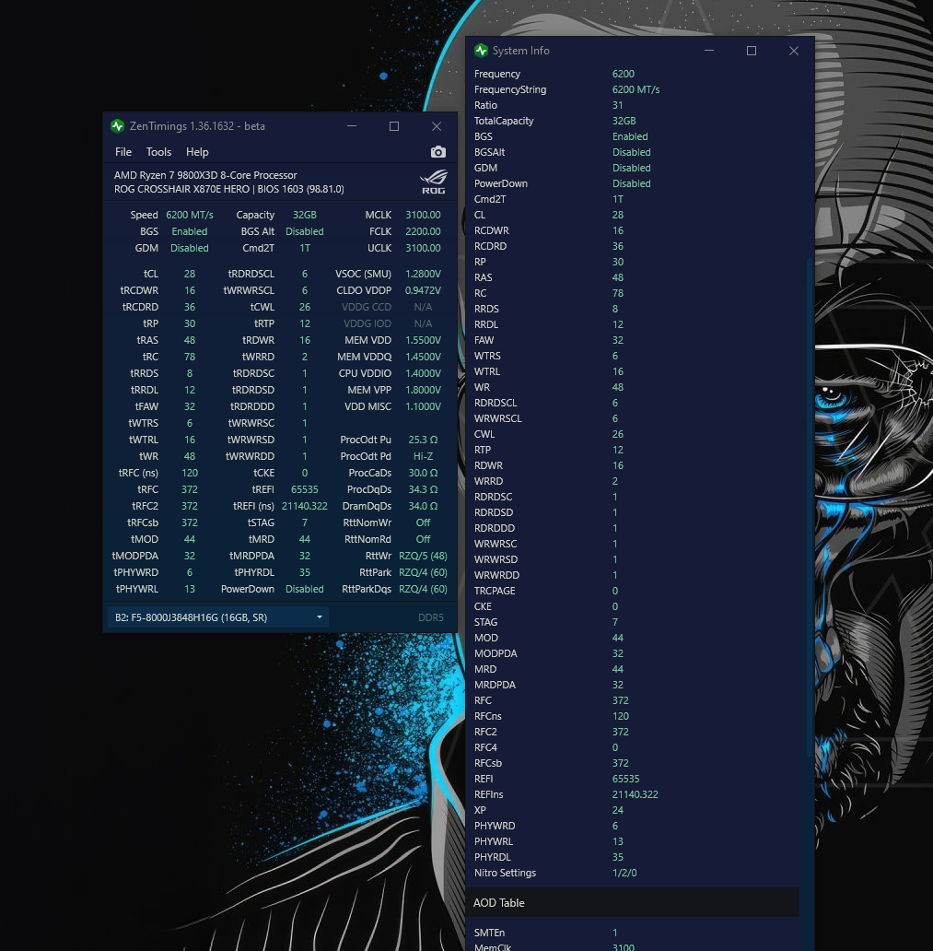This screenshot has width=933, height=951.
Task: Minimize the System Info window
Action: (708, 51)
